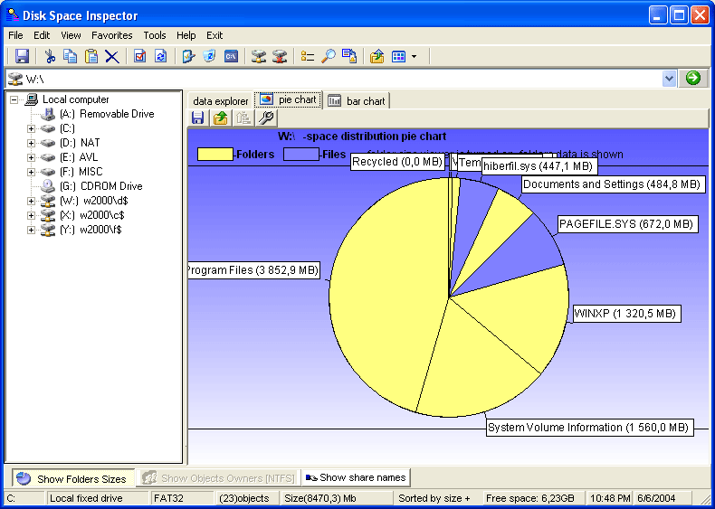Expand the (F:) MISC drive node
The width and height of the screenshot is (715, 509).
coord(31,173)
